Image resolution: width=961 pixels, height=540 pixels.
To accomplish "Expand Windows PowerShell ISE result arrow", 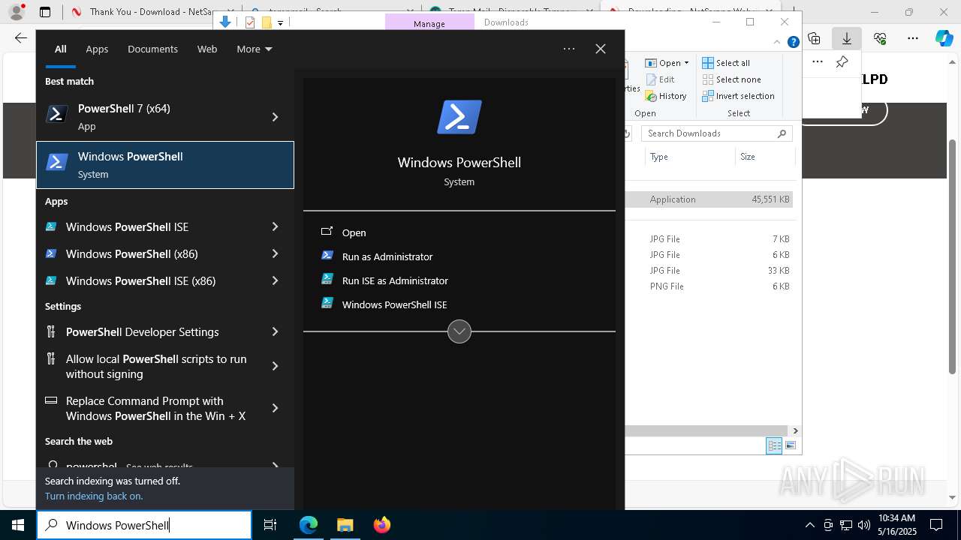I will [275, 226].
